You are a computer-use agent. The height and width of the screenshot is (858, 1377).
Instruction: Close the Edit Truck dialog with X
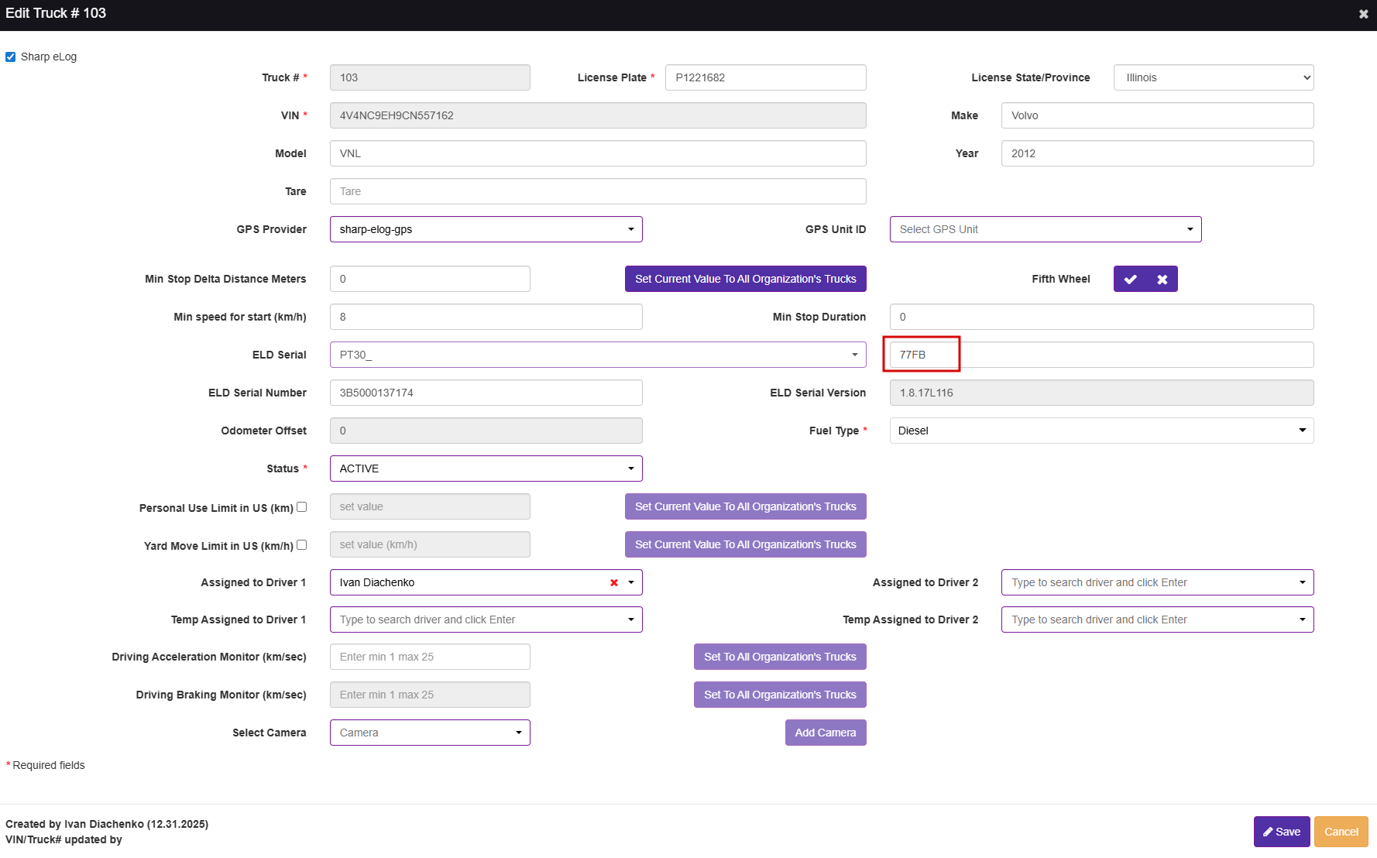tap(1363, 14)
